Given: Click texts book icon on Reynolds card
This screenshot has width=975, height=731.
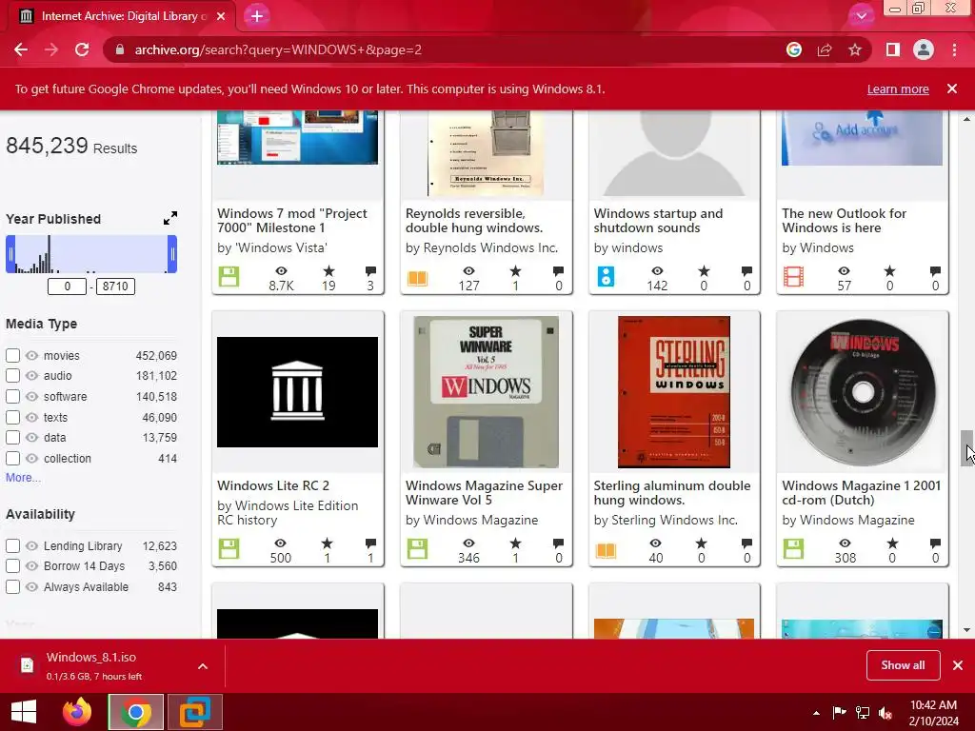Looking at the screenshot, I should (417, 278).
